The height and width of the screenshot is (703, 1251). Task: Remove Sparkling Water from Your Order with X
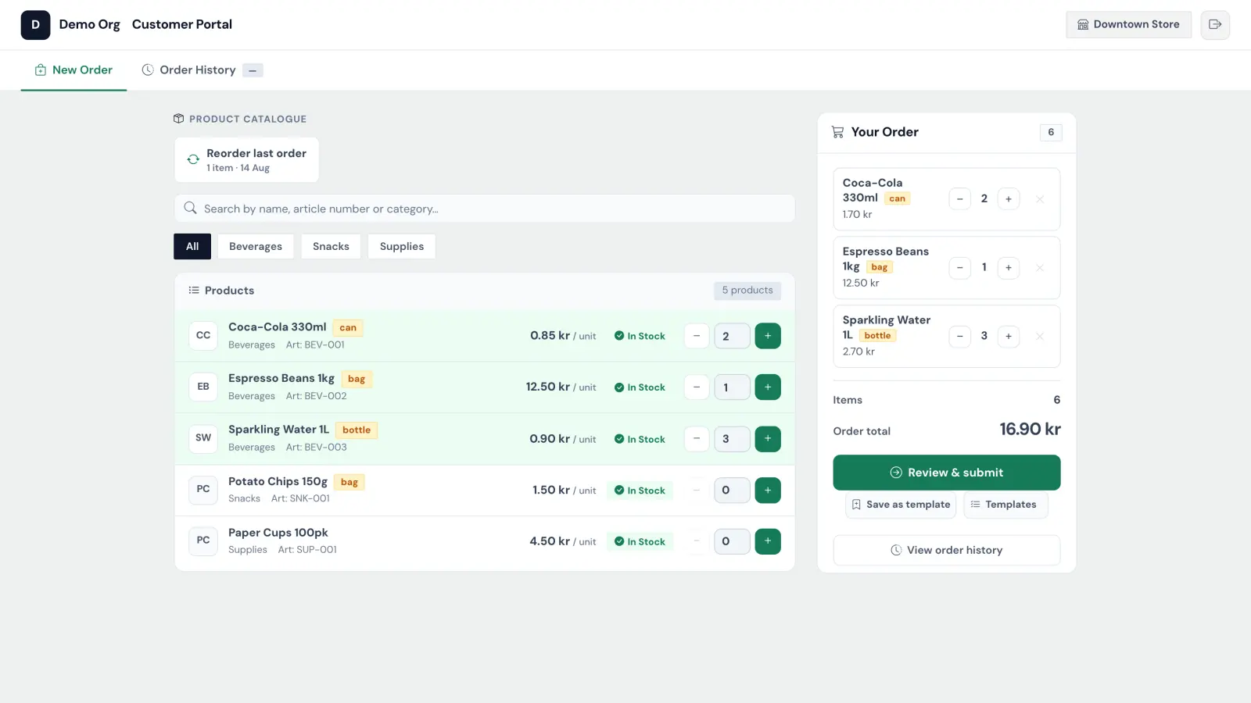pos(1040,337)
